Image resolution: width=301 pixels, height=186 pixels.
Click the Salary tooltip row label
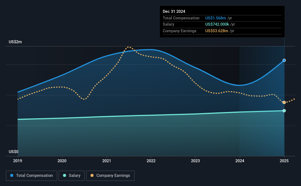169,25
